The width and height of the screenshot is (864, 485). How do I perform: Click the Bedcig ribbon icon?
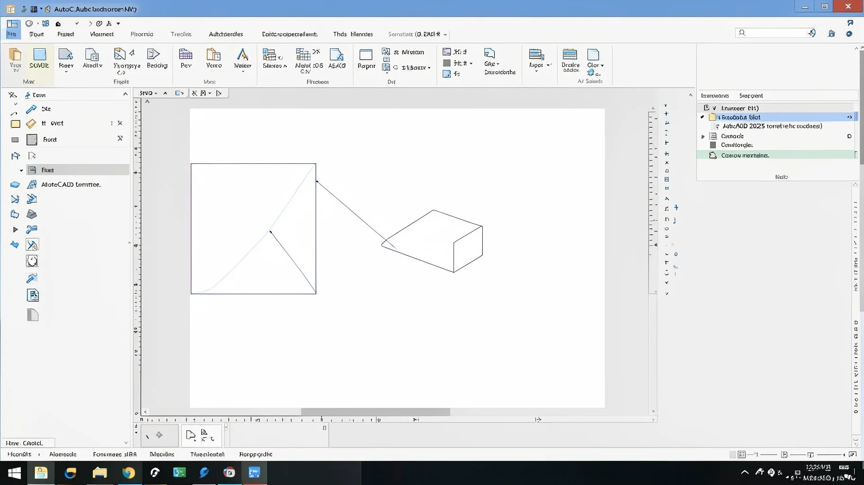point(157,58)
